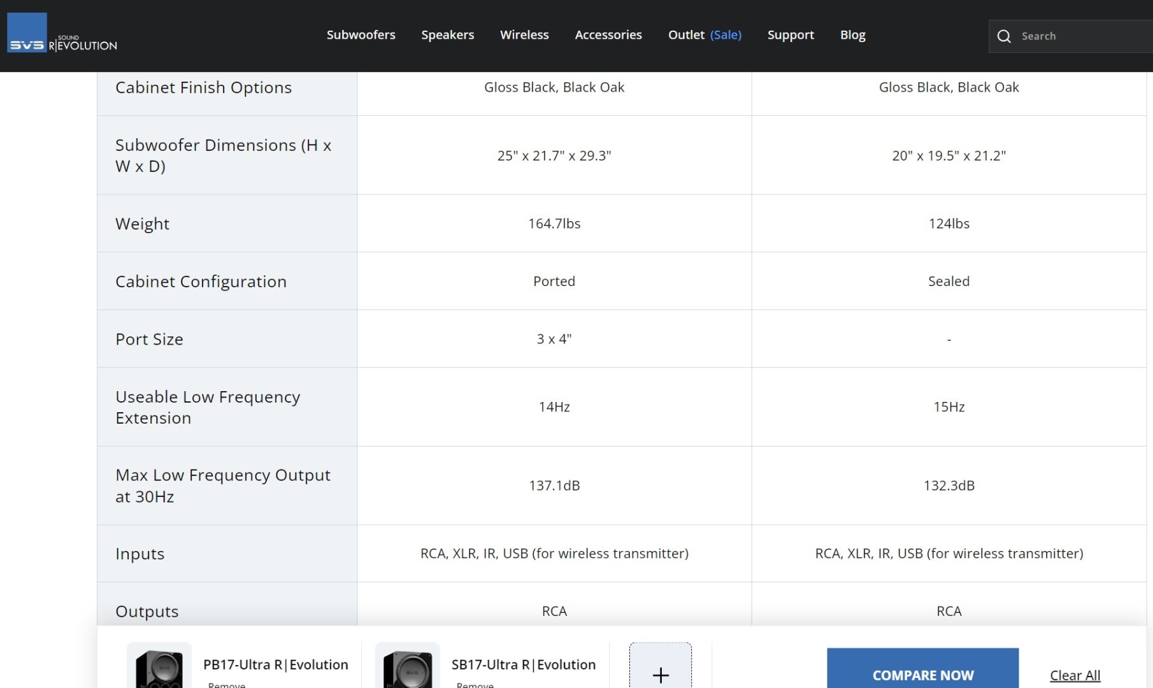Remove PB17-Ultra R|Evolution from comparison

227,685
